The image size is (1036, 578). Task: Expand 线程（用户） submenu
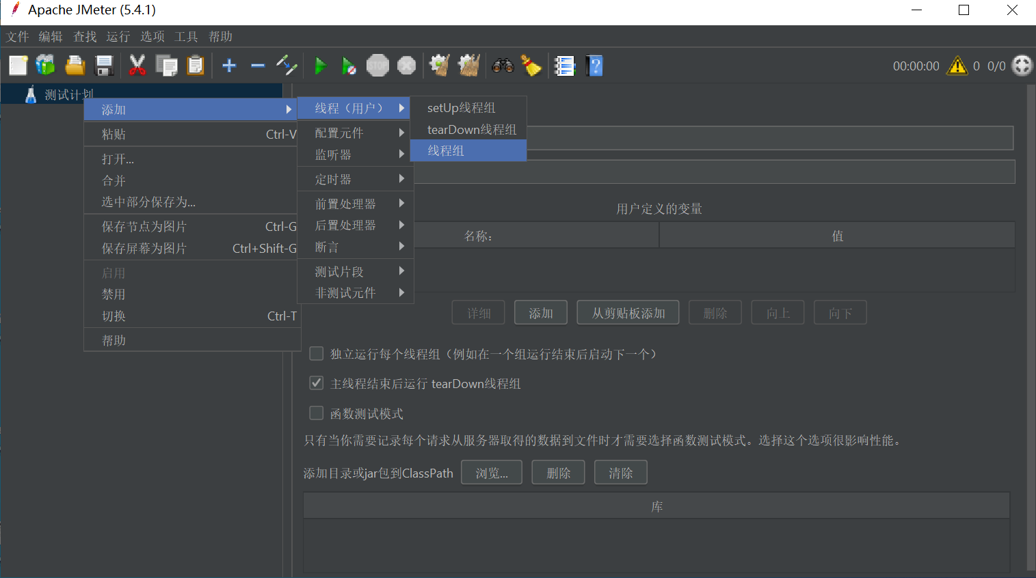354,108
